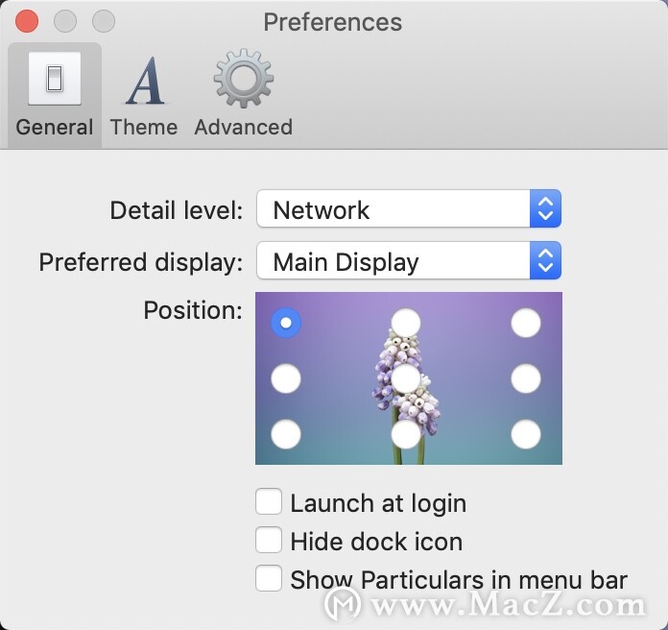Open the Advanced gear icon
Screen dimensions: 668x630
[244, 78]
